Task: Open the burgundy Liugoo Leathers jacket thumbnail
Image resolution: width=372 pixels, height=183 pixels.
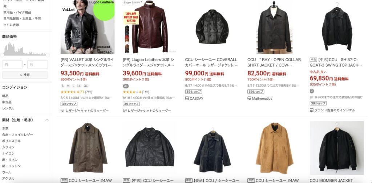Action: [x=149, y=27]
